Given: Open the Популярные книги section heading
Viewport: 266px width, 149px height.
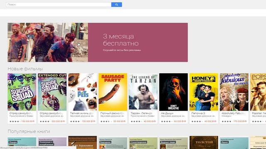Looking at the screenshot, I should pos(29,132).
